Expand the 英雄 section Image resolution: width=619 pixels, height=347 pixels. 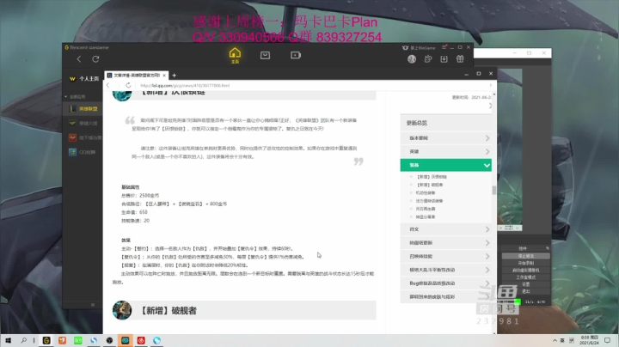[x=445, y=151]
